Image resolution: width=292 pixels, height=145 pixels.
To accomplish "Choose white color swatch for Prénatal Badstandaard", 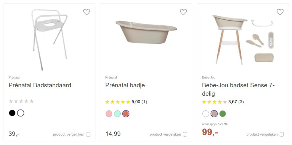I will (21, 113).
